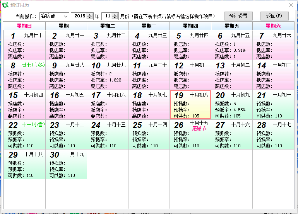This screenshot has width=298, height=214.
Task: Select day 3 cell 九月廿二
Action: 108,45
